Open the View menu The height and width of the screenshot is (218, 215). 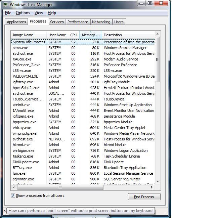pos(39,13)
